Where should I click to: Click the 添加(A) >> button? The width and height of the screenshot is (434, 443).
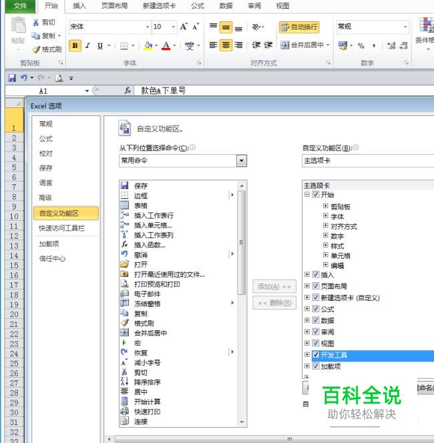pyautogui.click(x=274, y=286)
